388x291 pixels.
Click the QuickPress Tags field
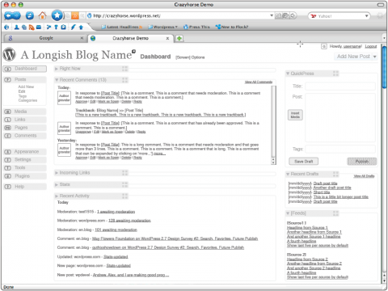coord(340,149)
